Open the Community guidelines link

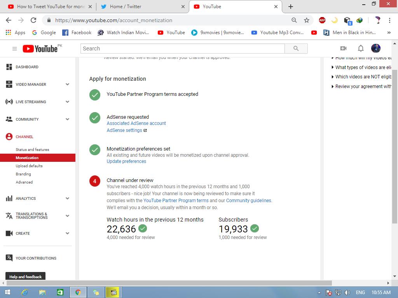(x=248, y=201)
